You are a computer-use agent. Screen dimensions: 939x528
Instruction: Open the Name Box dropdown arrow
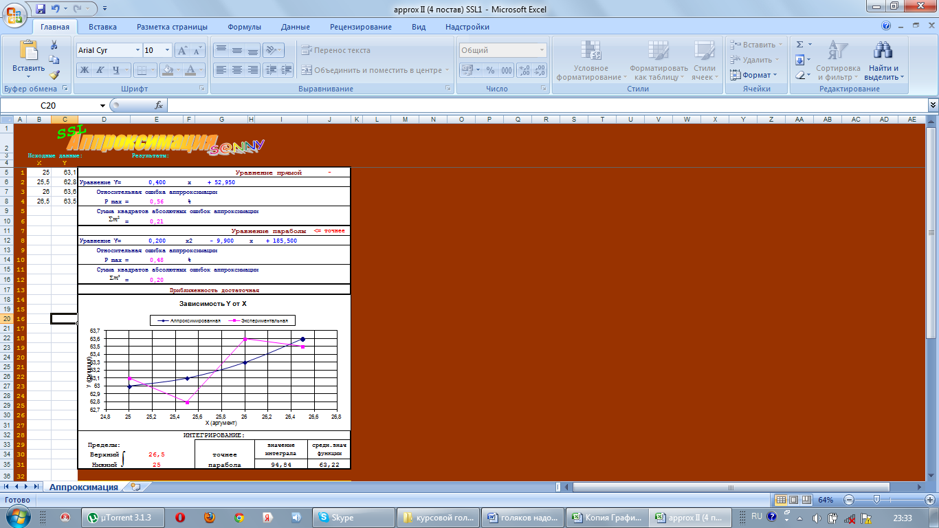tap(103, 105)
